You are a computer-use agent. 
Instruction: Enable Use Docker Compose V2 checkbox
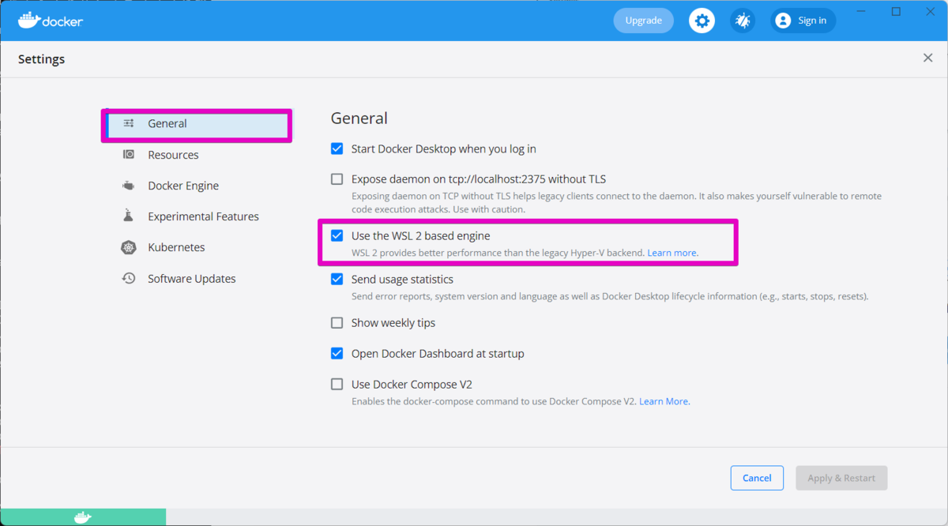click(x=337, y=385)
